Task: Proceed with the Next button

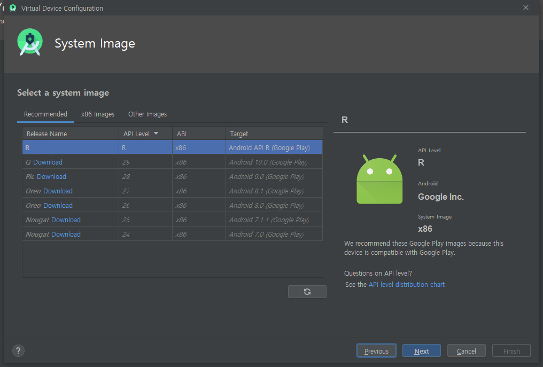Action: [x=422, y=351]
